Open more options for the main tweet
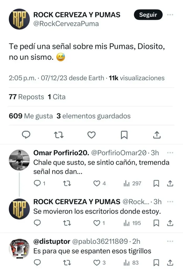Image resolution: width=183 pixels, height=269 pixels. point(170,15)
